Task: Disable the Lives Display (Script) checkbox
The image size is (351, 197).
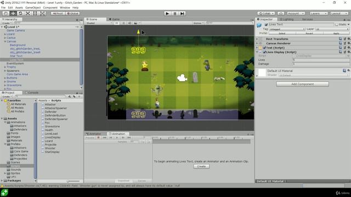Action: click(264, 52)
